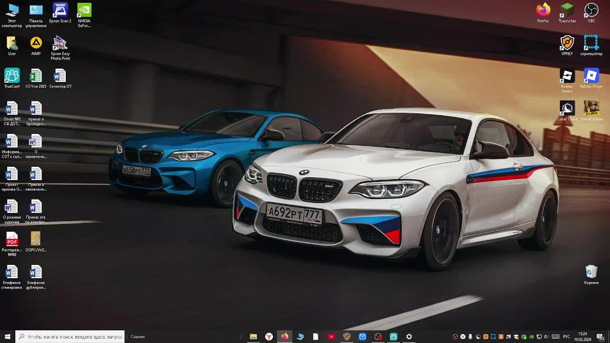The height and width of the screenshot is (343, 610).
Task: Open the VPNLY shield taskbar icon
Action: (347, 337)
